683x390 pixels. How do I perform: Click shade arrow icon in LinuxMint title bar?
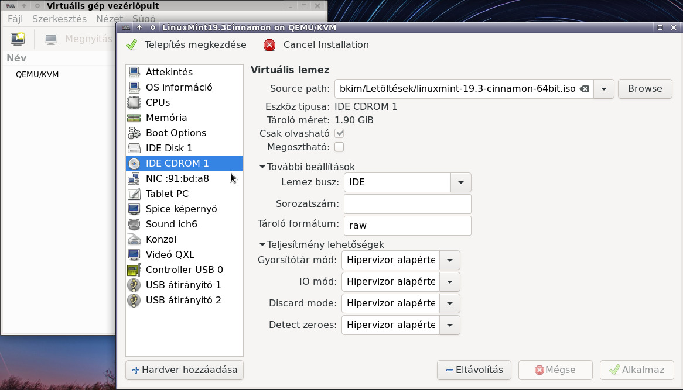139,28
